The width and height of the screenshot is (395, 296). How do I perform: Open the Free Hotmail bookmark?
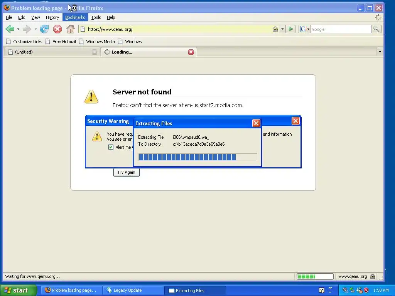pos(61,42)
